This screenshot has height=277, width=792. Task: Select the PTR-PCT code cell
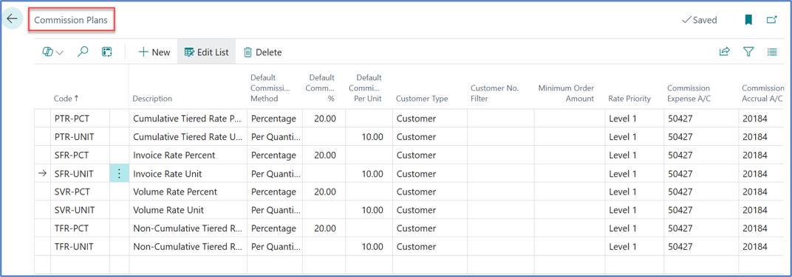pyautogui.click(x=80, y=119)
